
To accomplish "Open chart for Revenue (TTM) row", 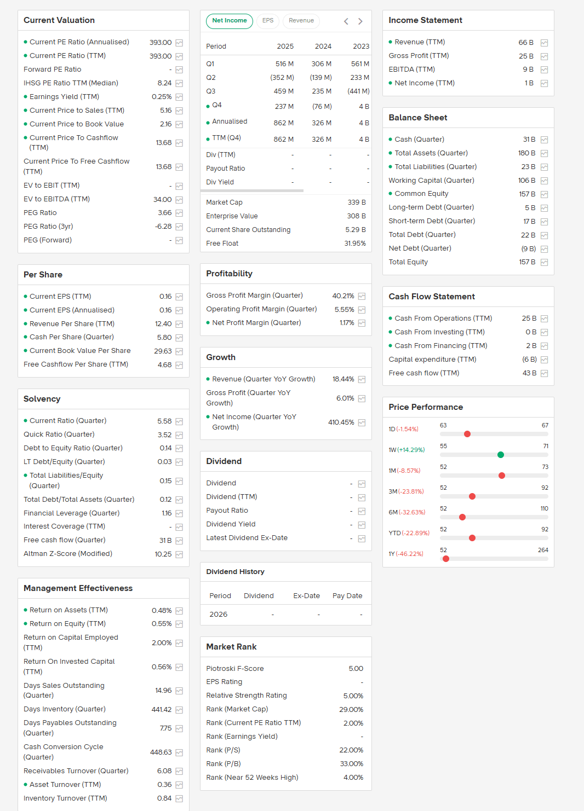I will (544, 43).
